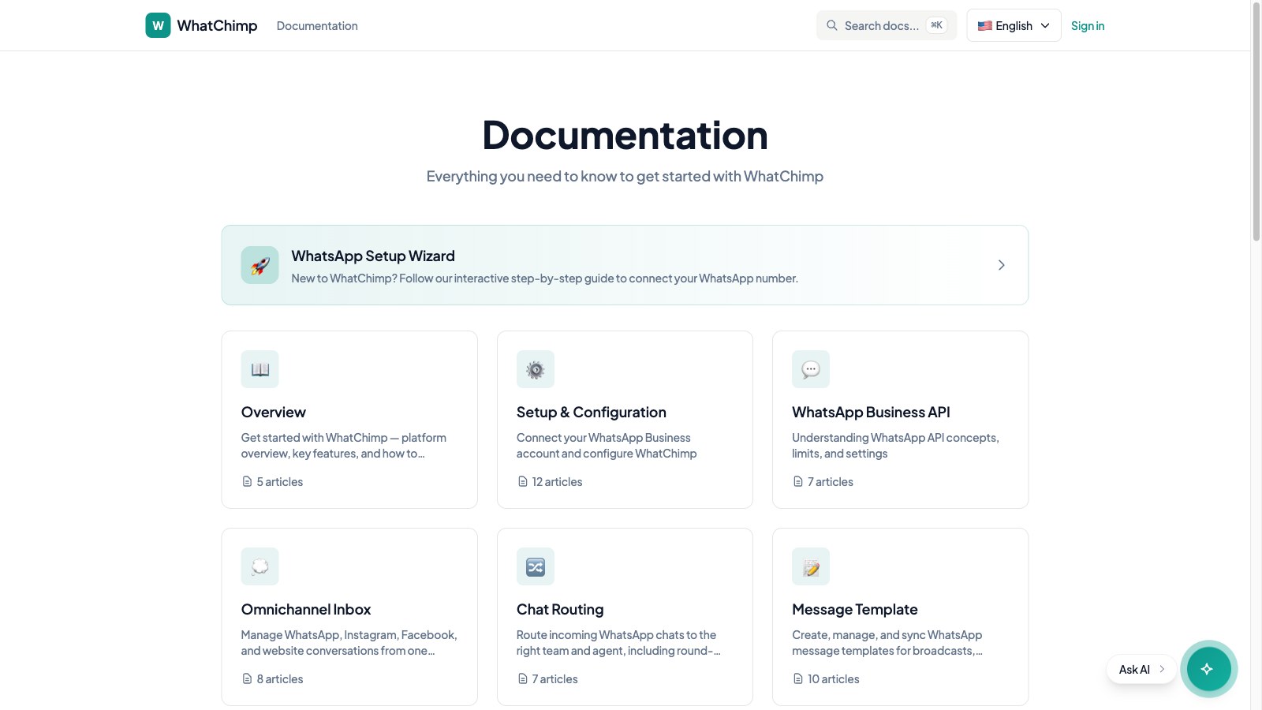This screenshot has width=1262, height=710.
Task: Click 'Create, manage, and sync WhatsApp' description
Action: pyautogui.click(x=887, y=642)
